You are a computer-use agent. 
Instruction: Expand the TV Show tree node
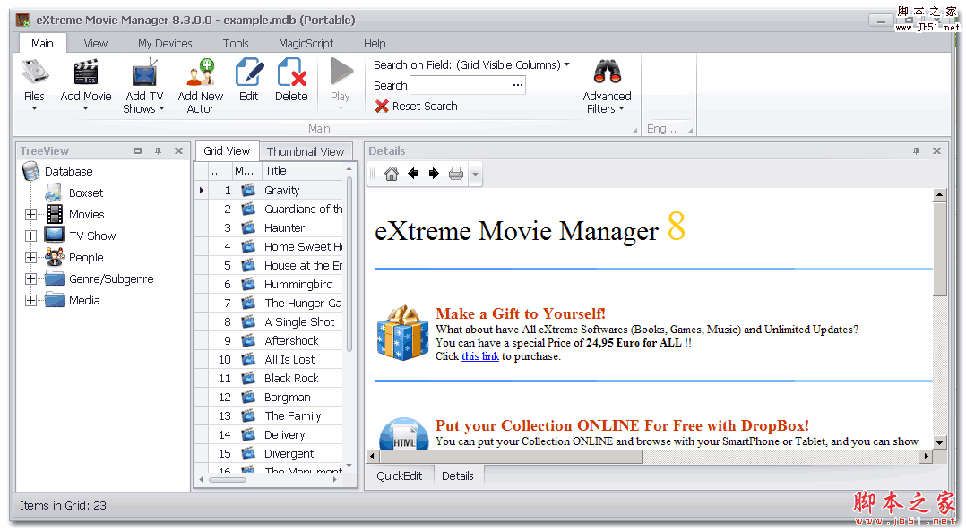(x=30, y=236)
